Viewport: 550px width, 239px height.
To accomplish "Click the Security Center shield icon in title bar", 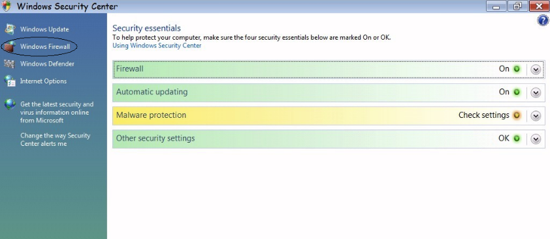I will tap(6, 6).
